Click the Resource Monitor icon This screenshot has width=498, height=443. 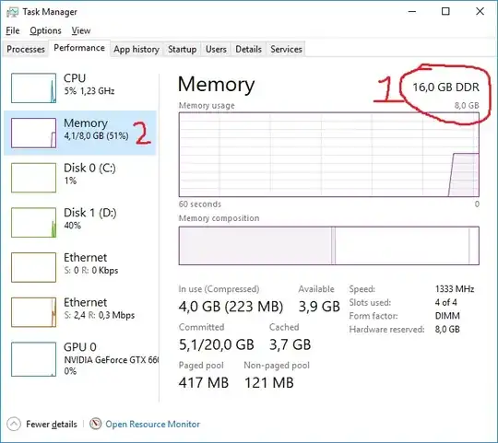[x=95, y=424]
